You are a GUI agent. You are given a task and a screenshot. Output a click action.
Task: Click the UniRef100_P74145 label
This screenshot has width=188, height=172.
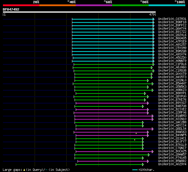point(172,158)
